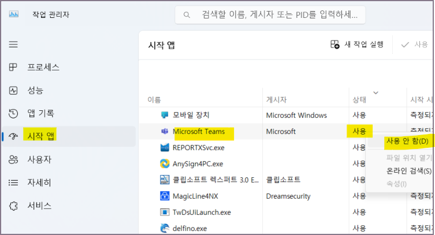Click the 클립소프트 렉스퍼트 row icon
This screenshot has width=435, height=235.
tap(165, 180)
